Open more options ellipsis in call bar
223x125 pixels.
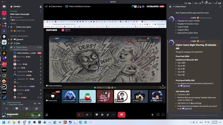pyautogui.click(x=113, y=115)
